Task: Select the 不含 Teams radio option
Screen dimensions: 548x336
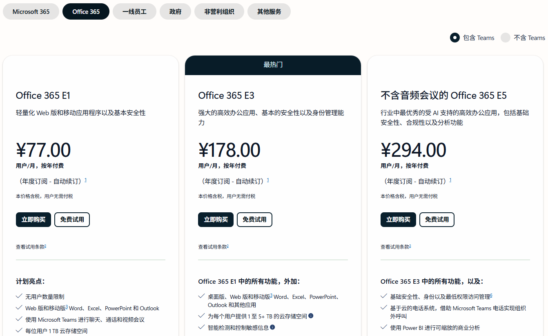Action: click(x=506, y=38)
